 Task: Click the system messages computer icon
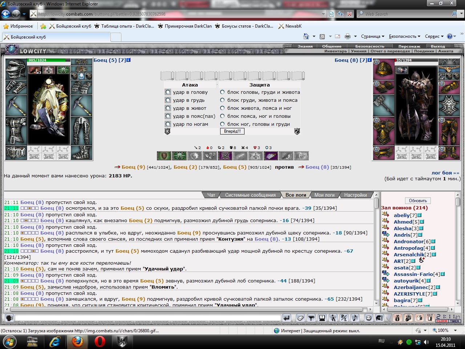pos(322,318)
